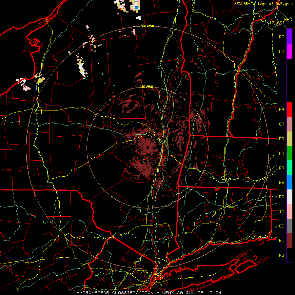The width and height of the screenshot is (295, 295).
Task: Click the '50 NMI' range ring label
Action: [x=147, y=87]
